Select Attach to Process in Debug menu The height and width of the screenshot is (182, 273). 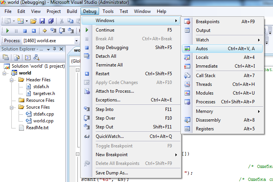click(131, 91)
